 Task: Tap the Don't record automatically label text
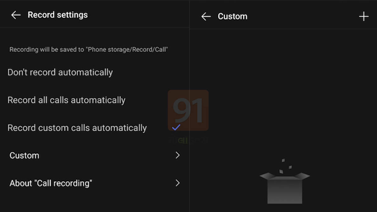point(60,72)
